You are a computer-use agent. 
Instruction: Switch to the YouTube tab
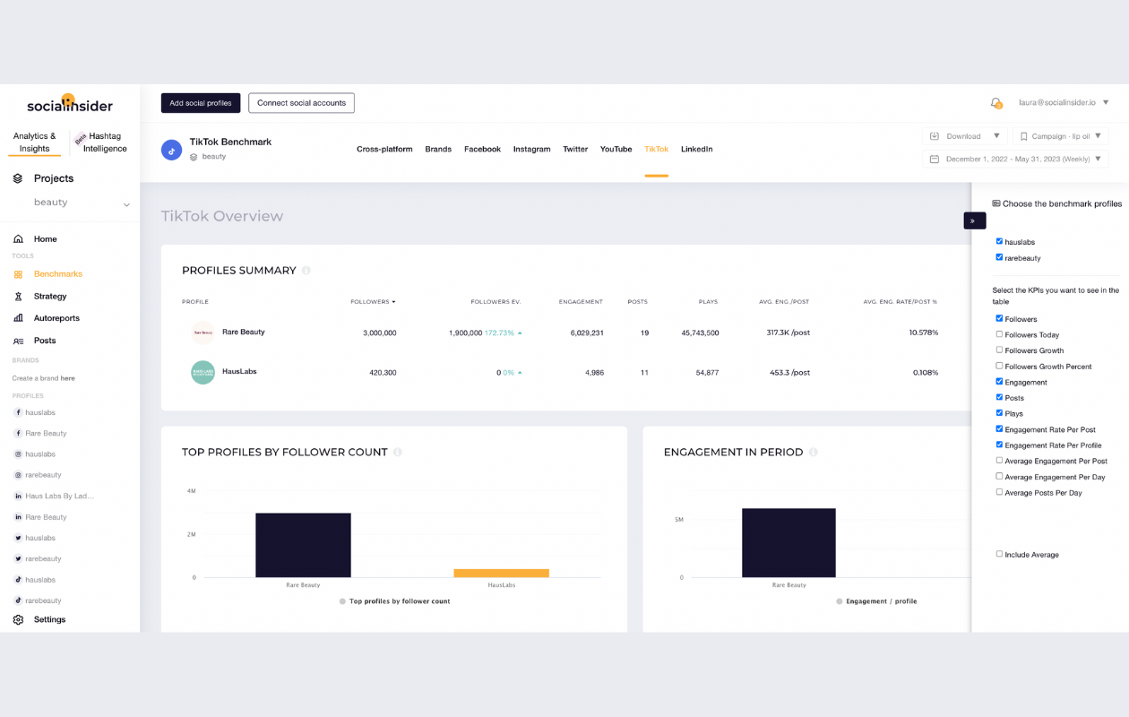(616, 150)
